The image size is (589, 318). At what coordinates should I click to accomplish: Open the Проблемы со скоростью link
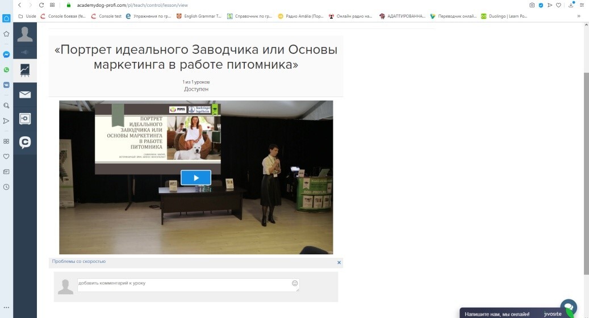[x=78, y=261]
